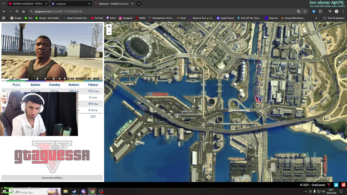Zoom in the map with plus button

tap(109, 27)
